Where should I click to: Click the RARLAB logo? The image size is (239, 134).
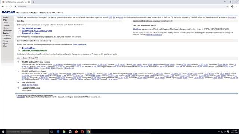coord(8,12)
